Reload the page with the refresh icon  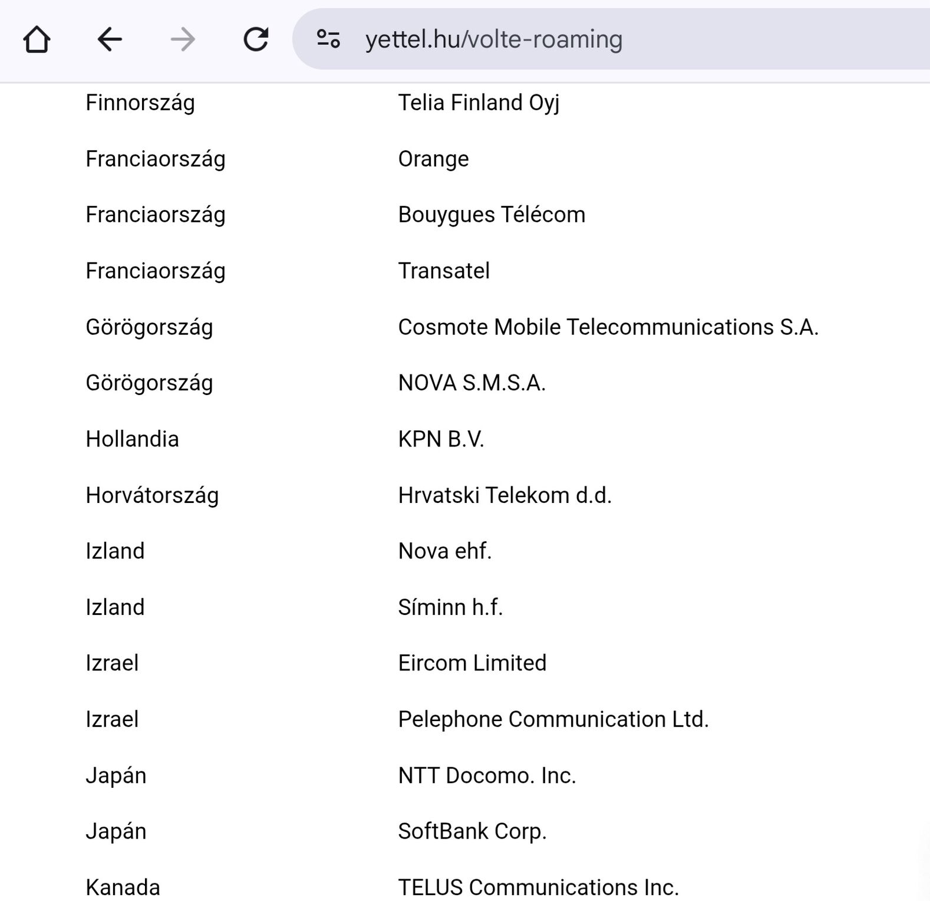[x=256, y=40]
